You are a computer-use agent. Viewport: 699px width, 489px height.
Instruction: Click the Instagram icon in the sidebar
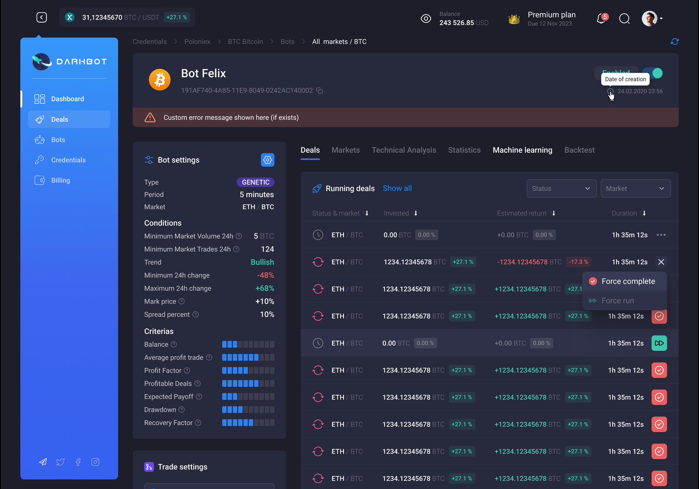pos(95,462)
